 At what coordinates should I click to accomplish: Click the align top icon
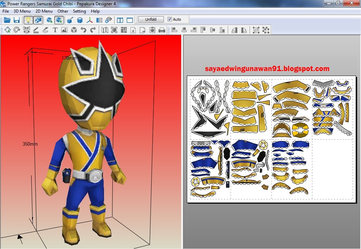click(x=203, y=30)
